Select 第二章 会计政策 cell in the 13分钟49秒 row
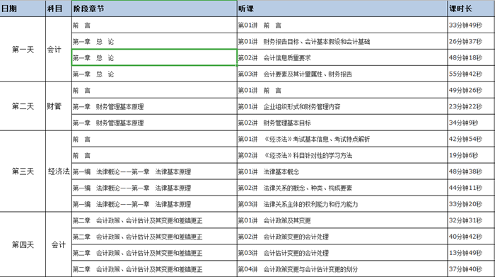 (x=154, y=253)
